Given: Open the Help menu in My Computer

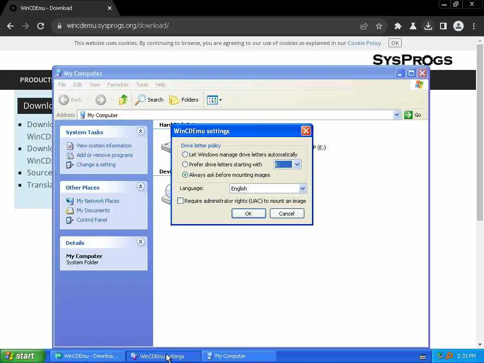Looking at the screenshot, I should click(x=161, y=85).
